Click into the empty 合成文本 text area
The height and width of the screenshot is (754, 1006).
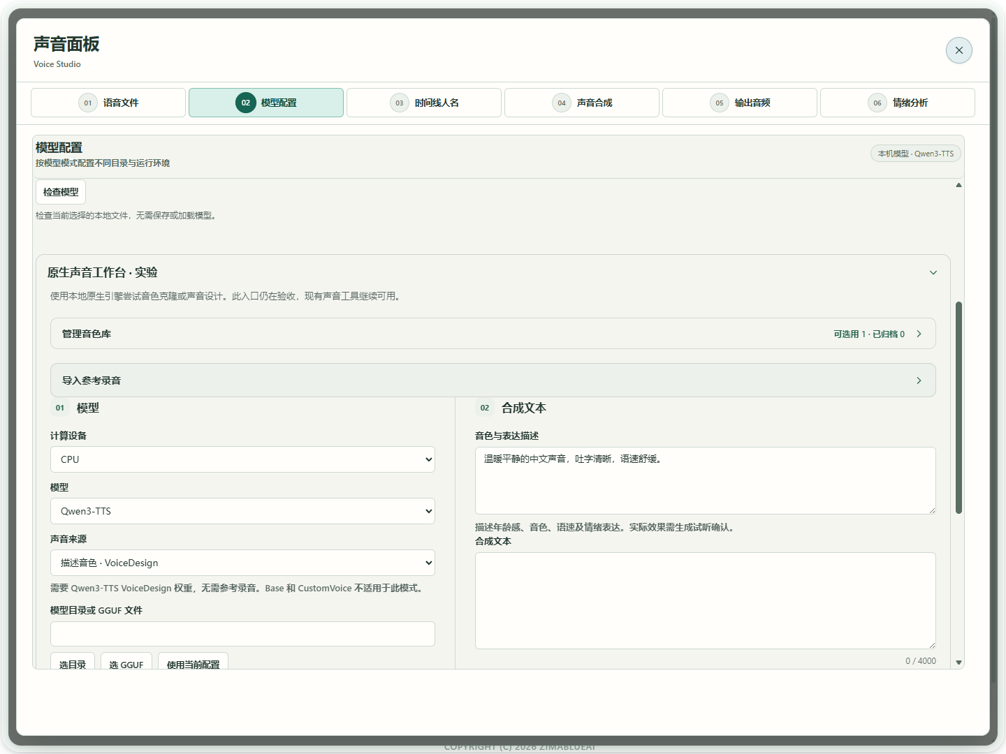click(x=706, y=600)
